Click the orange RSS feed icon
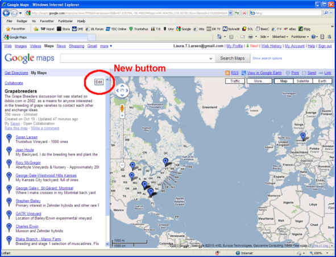The height and width of the screenshot is (257, 336). pos(227,73)
